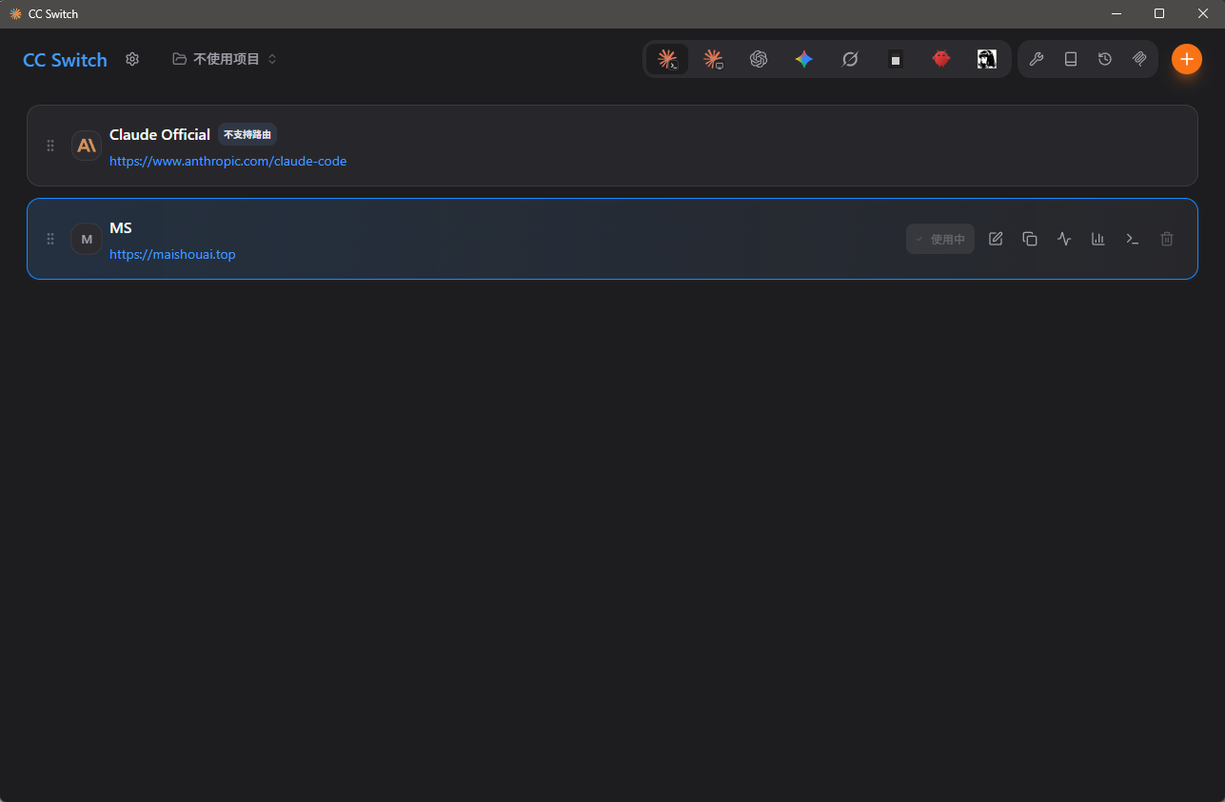Open the wrench tools icon
The image size is (1225, 802).
pos(1037,59)
